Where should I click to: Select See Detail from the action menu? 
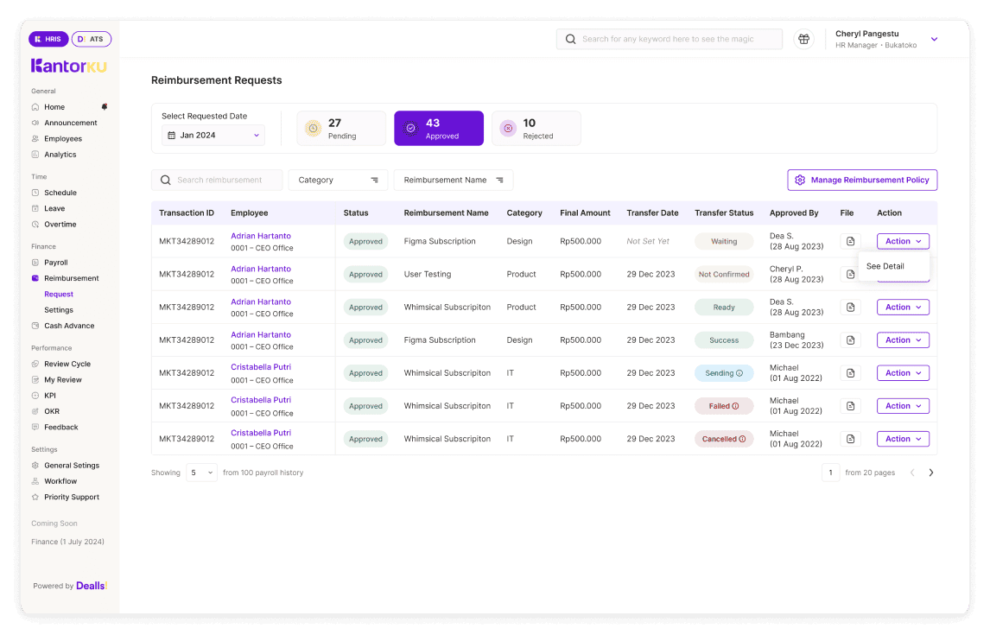coord(885,266)
